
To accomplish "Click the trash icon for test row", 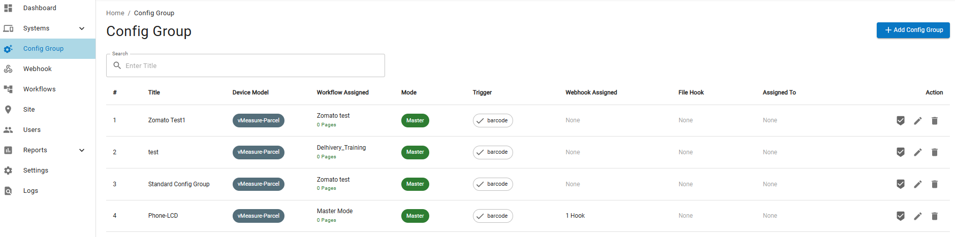I will click(934, 152).
